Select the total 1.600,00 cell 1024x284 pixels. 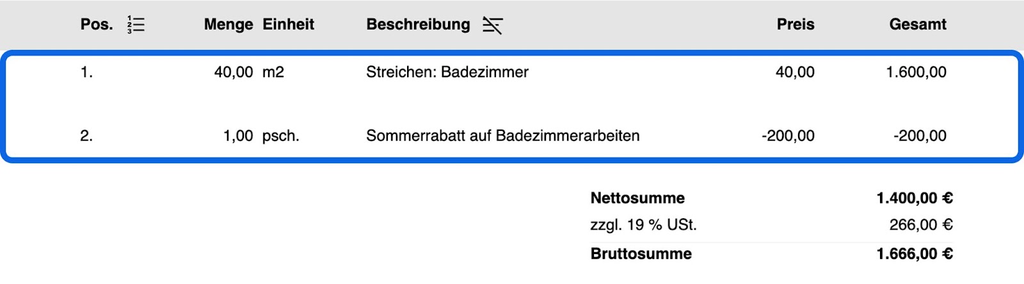(x=916, y=72)
